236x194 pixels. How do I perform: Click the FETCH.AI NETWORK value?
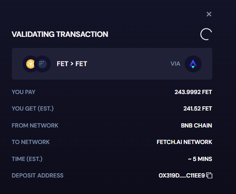[184, 142]
